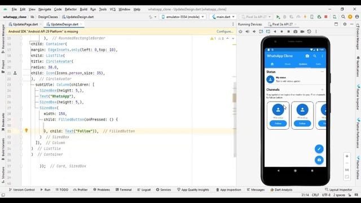Viewport: 361px width, 203px height.
Task: Open the Logcat tool window
Action: (144, 189)
